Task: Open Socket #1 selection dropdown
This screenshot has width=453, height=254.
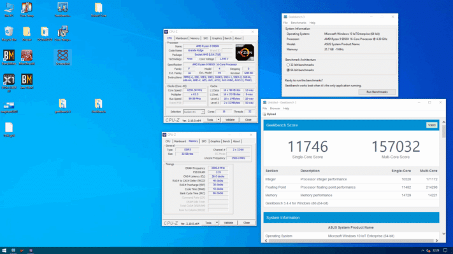Action: 194,112
